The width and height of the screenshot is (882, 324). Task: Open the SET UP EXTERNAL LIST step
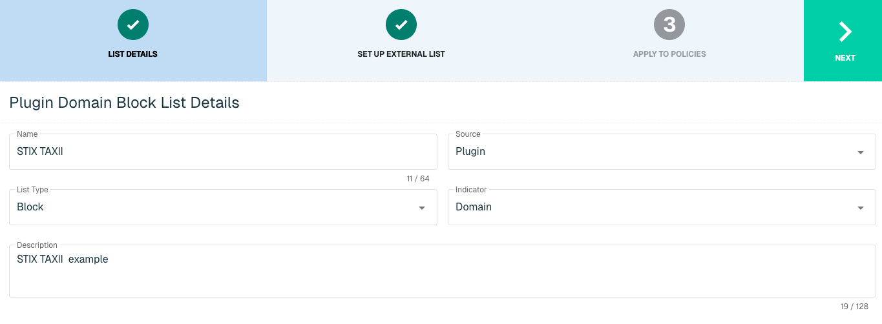pos(401,54)
